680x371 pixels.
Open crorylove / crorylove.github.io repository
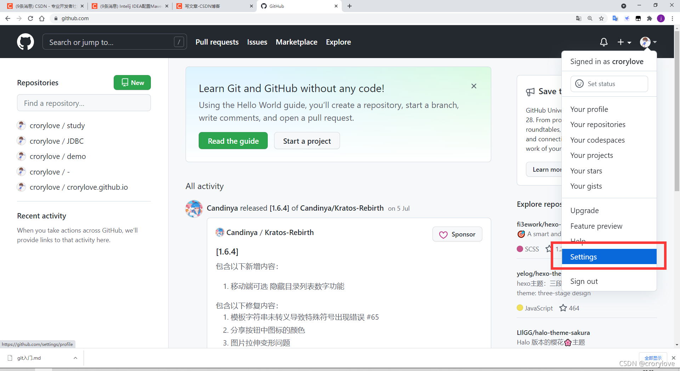(x=79, y=187)
